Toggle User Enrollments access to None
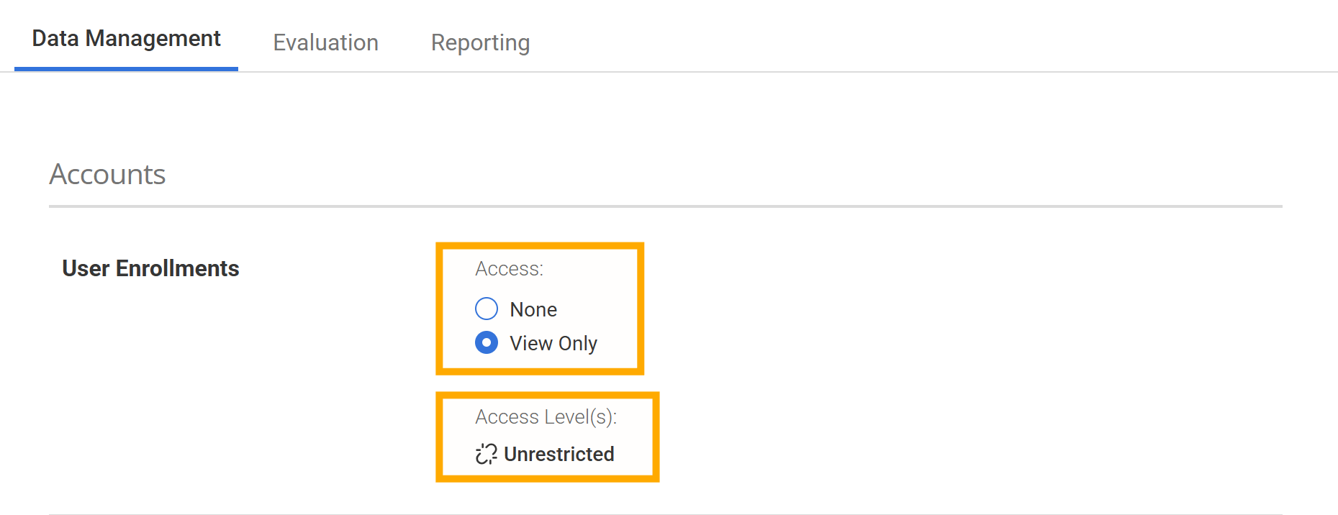 pyautogui.click(x=487, y=309)
